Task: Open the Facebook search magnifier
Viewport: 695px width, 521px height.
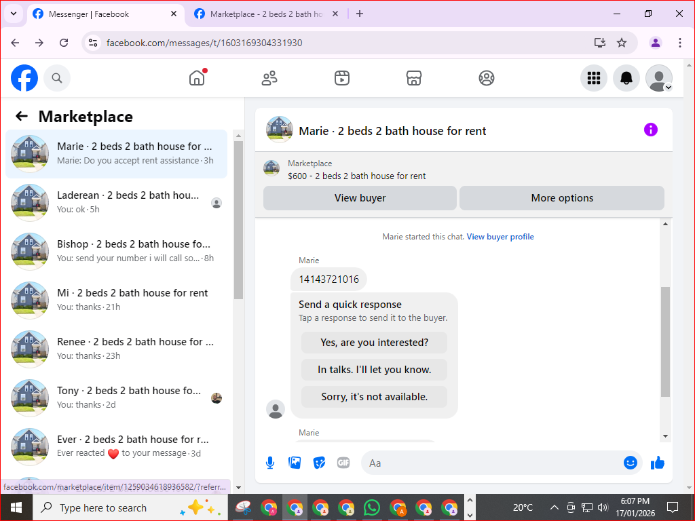Action: pos(57,78)
